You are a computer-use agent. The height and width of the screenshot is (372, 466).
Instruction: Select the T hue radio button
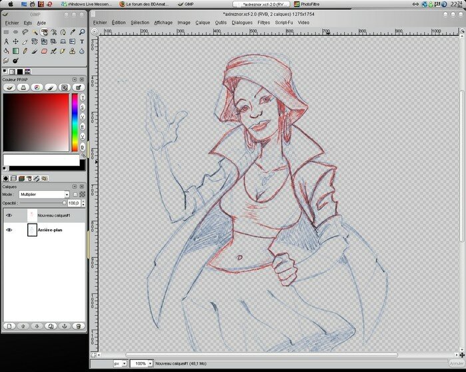(x=83, y=97)
